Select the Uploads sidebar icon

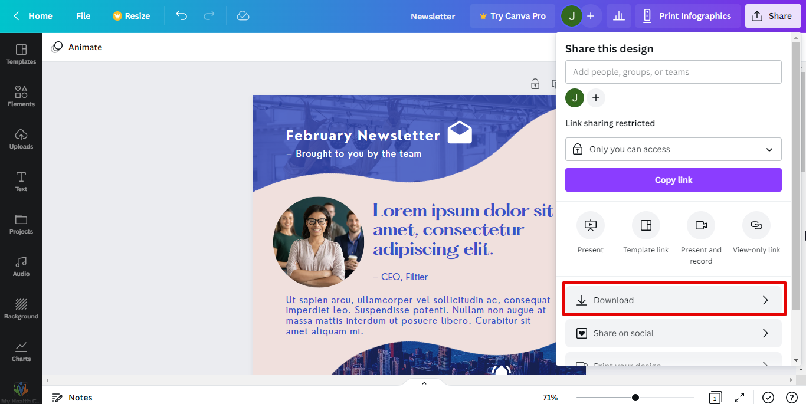tap(21, 139)
